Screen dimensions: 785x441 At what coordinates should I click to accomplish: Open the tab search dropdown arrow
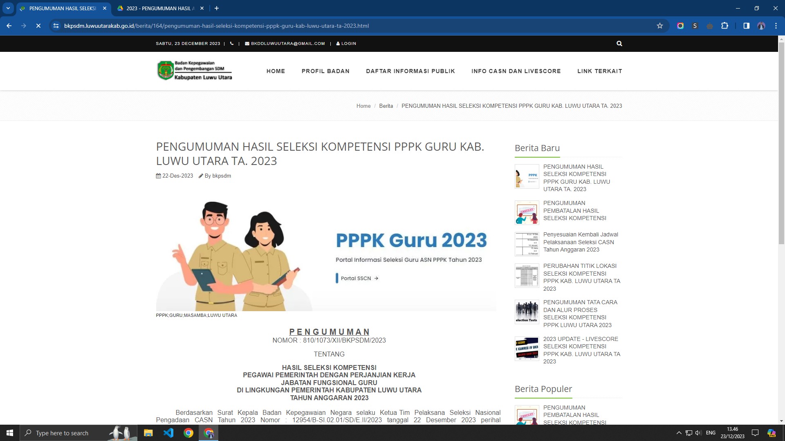pyautogui.click(x=8, y=8)
